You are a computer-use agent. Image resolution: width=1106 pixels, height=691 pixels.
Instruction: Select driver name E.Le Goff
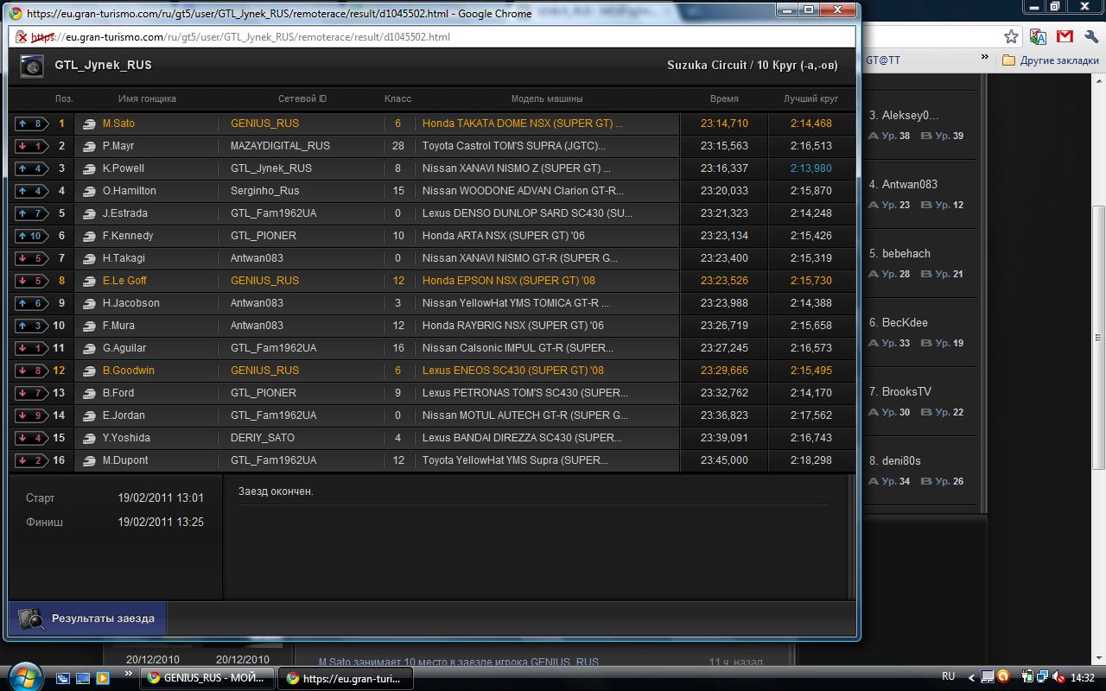tap(124, 281)
